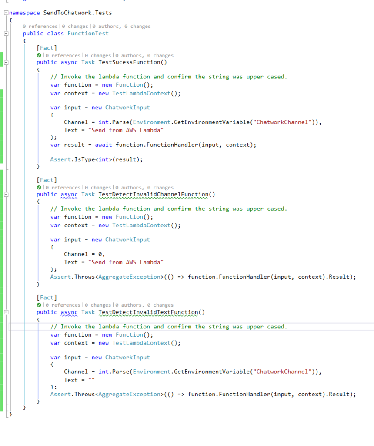Place cursor on namespace name SendToChatwork.Tests
Screen dimensions: 374x446
[x=77, y=13]
